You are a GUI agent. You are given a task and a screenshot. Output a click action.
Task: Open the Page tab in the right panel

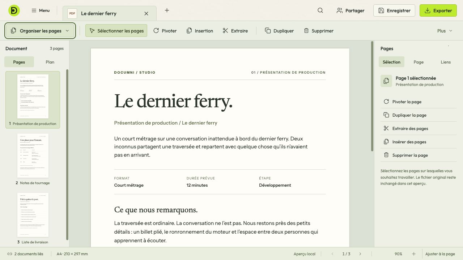click(419, 62)
